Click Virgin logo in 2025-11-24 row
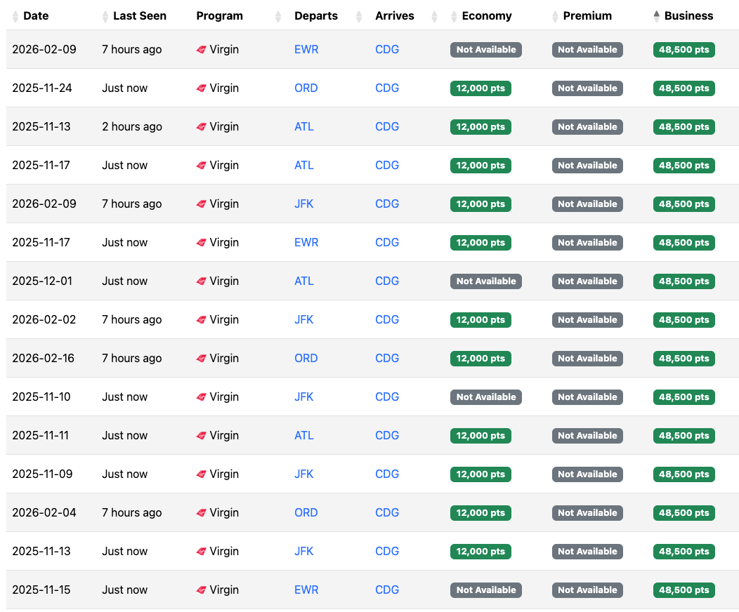The image size is (739, 612). pyautogui.click(x=201, y=88)
